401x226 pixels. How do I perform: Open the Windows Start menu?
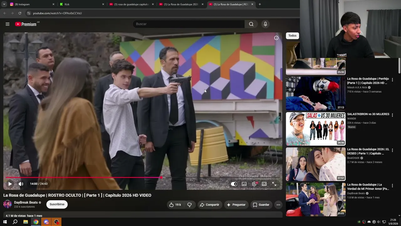point(5,222)
